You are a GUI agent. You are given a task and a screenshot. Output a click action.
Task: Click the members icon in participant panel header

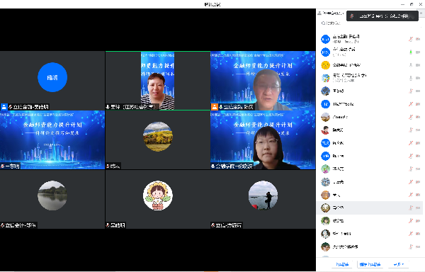pyautogui.click(x=319, y=13)
